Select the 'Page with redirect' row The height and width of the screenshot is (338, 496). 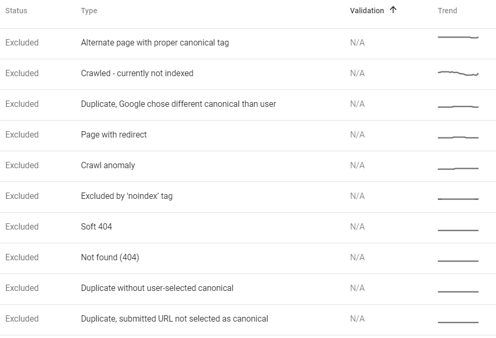coord(114,135)
